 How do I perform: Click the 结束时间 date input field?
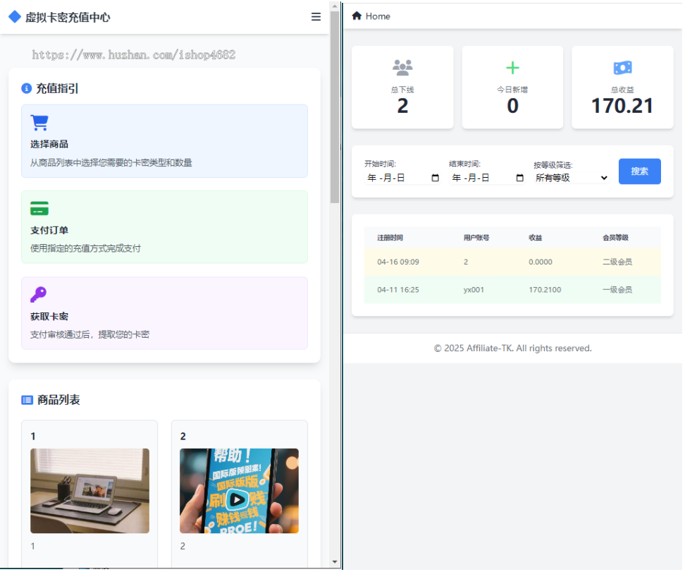click(488, 178)
